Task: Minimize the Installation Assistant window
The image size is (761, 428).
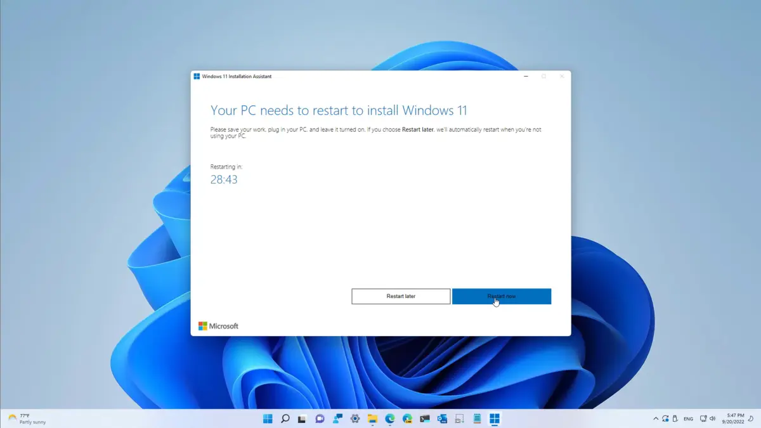Action: click(x=526, y=77)
